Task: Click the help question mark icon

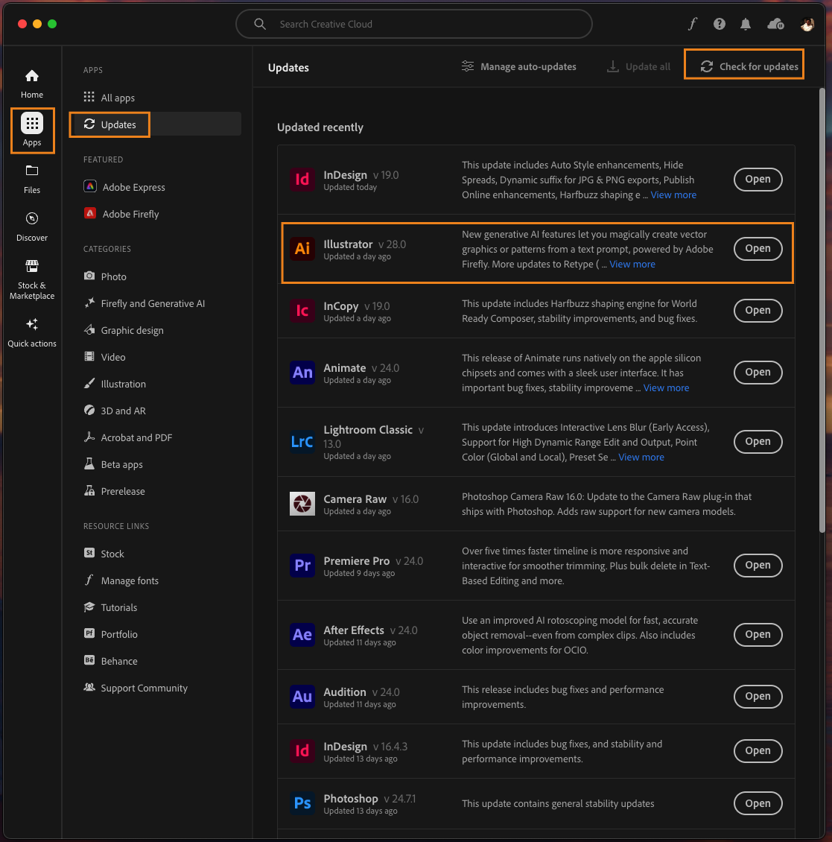Action: click(719, 24)
